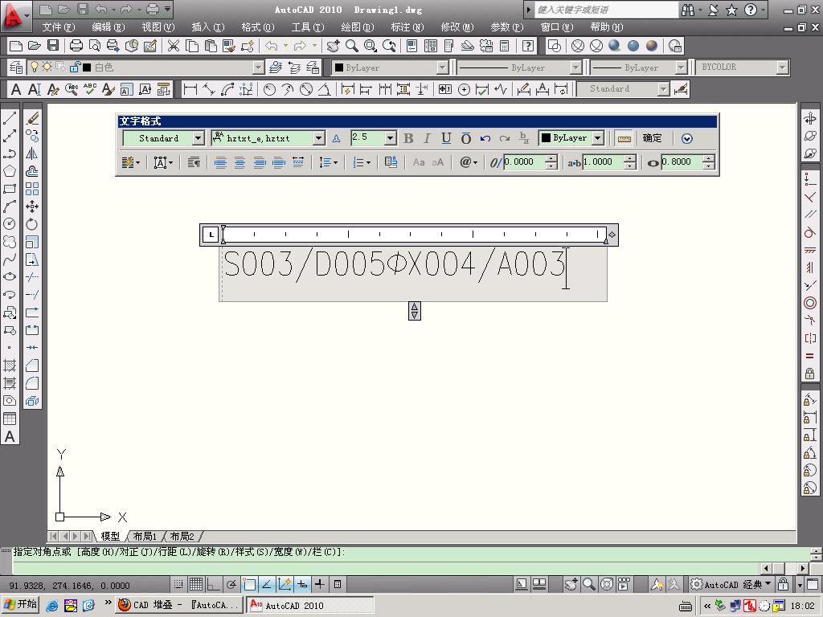Click the ByLayer object color dropdown in properties toolbar
Viewport: 823px width, 617px height.
(390, 67)
